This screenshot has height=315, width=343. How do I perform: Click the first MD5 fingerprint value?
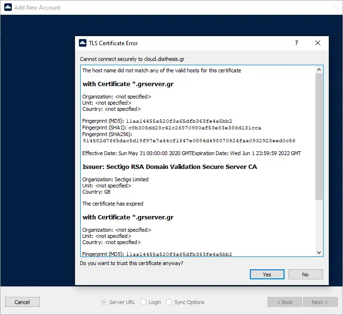179,121
